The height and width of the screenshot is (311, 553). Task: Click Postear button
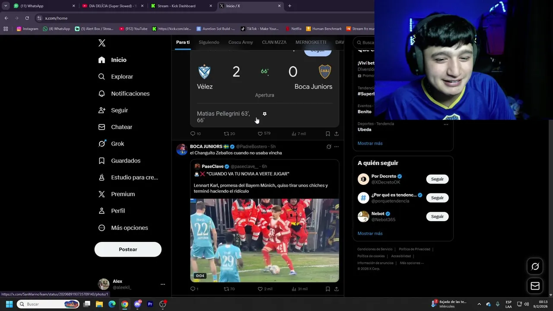[x=128, y=249]
